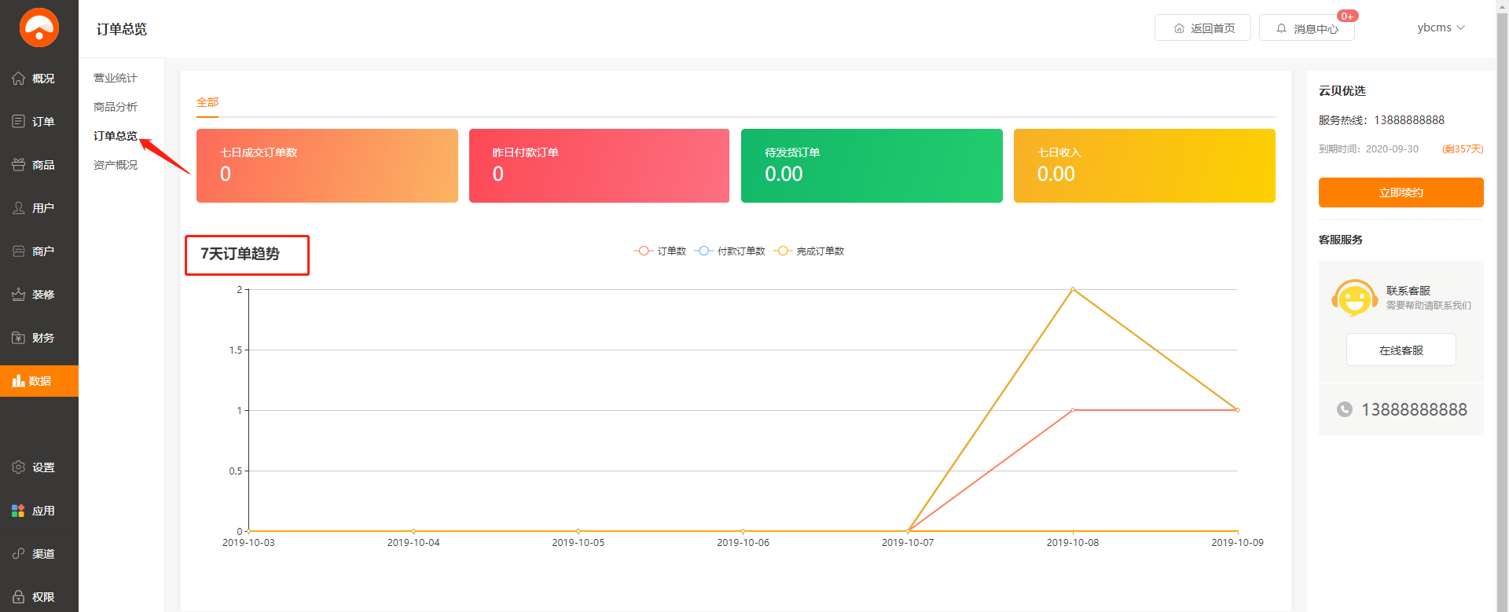Screen dimensions: 1509x612
Task: Open the 消息中心 notification button
Action: 1306,28
